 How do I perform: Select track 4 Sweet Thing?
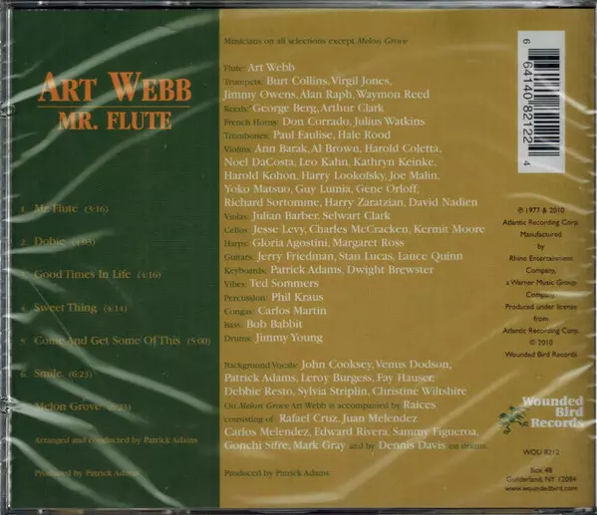click(74, 308)
